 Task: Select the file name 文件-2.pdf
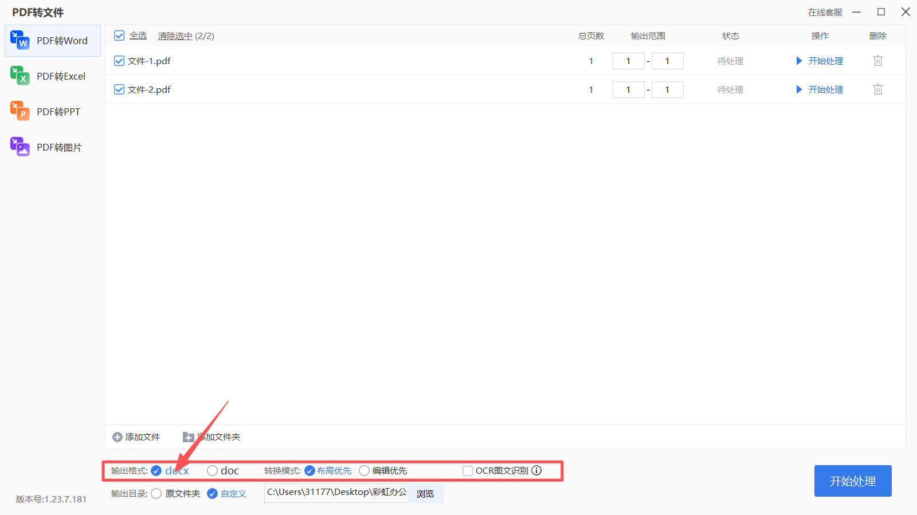[x=149, y=89]
